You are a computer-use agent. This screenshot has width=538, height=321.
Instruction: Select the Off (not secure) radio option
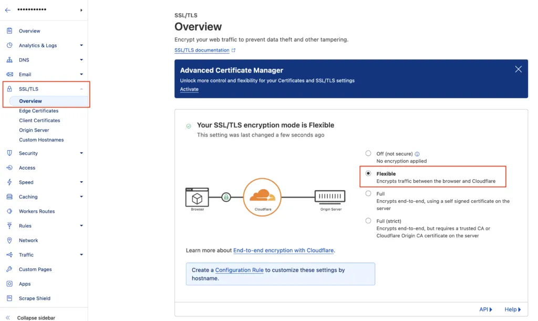tap(368, 153)
